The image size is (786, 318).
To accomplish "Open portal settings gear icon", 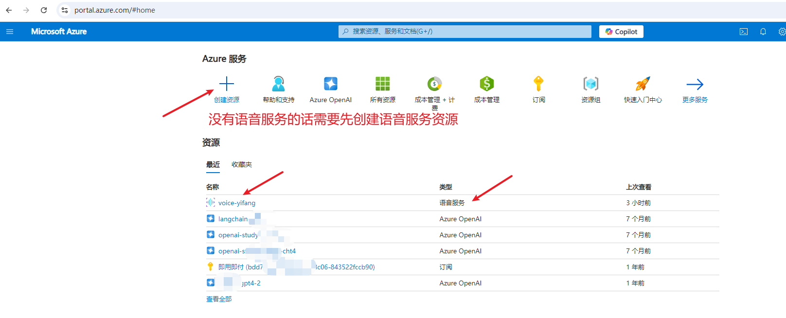I will [782, 32].
